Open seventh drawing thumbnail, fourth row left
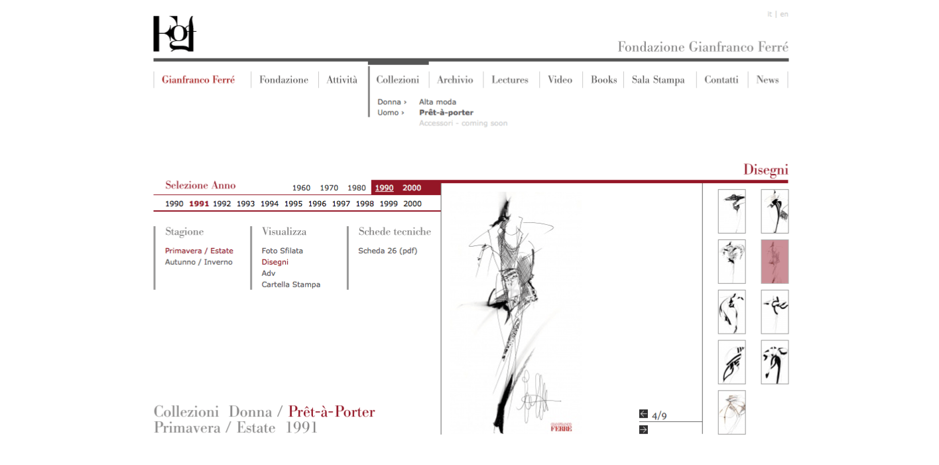The width and height of the screenshot is (939, 465). point(731,363)
